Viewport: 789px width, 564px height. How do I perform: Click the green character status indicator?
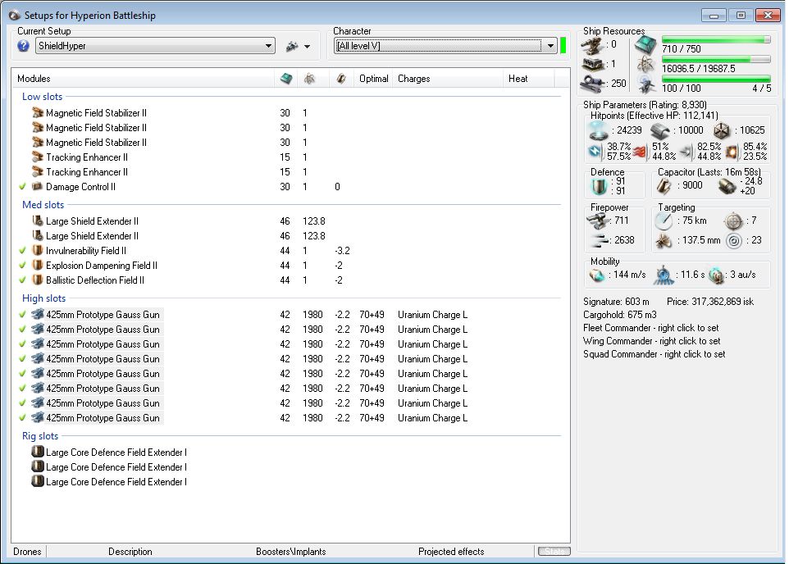(563, 45)
